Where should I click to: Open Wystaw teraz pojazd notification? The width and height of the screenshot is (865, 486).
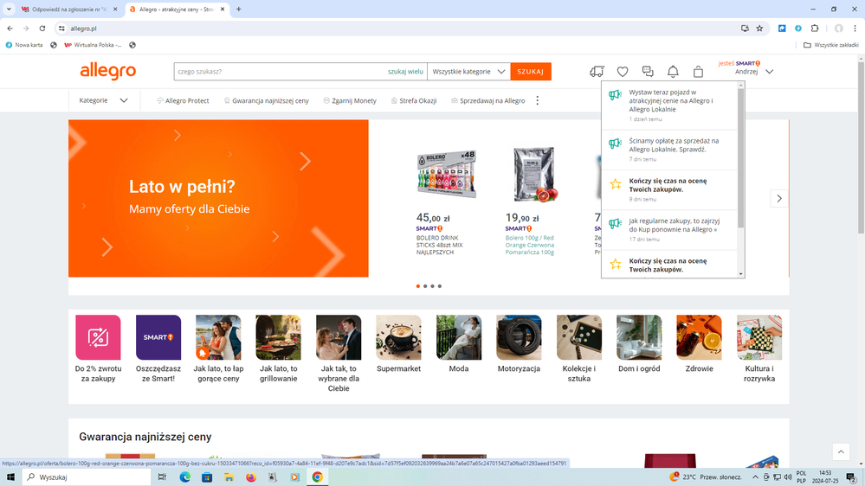pos(669,106)
